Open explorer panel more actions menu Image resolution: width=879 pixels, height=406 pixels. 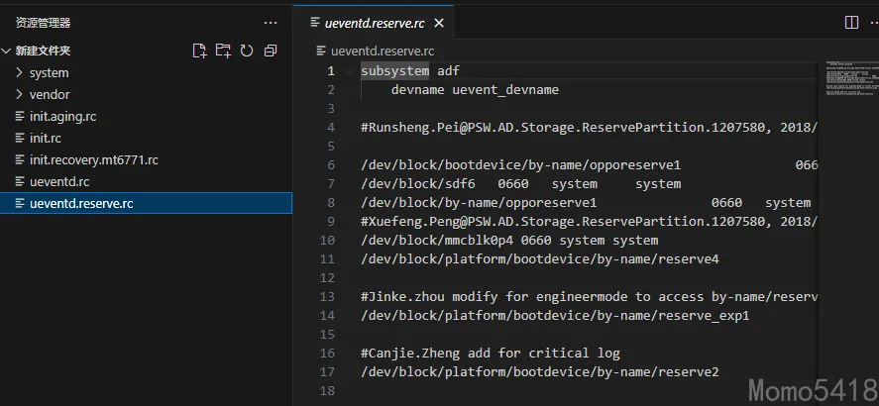[271, 22]
